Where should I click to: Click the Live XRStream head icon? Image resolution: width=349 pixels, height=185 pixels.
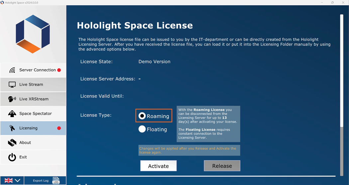click(12, 99)
